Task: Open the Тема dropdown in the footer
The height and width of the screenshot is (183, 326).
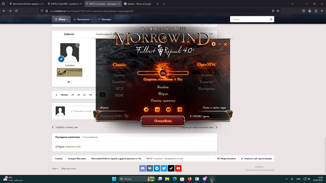Action: [x=55, y=169]
